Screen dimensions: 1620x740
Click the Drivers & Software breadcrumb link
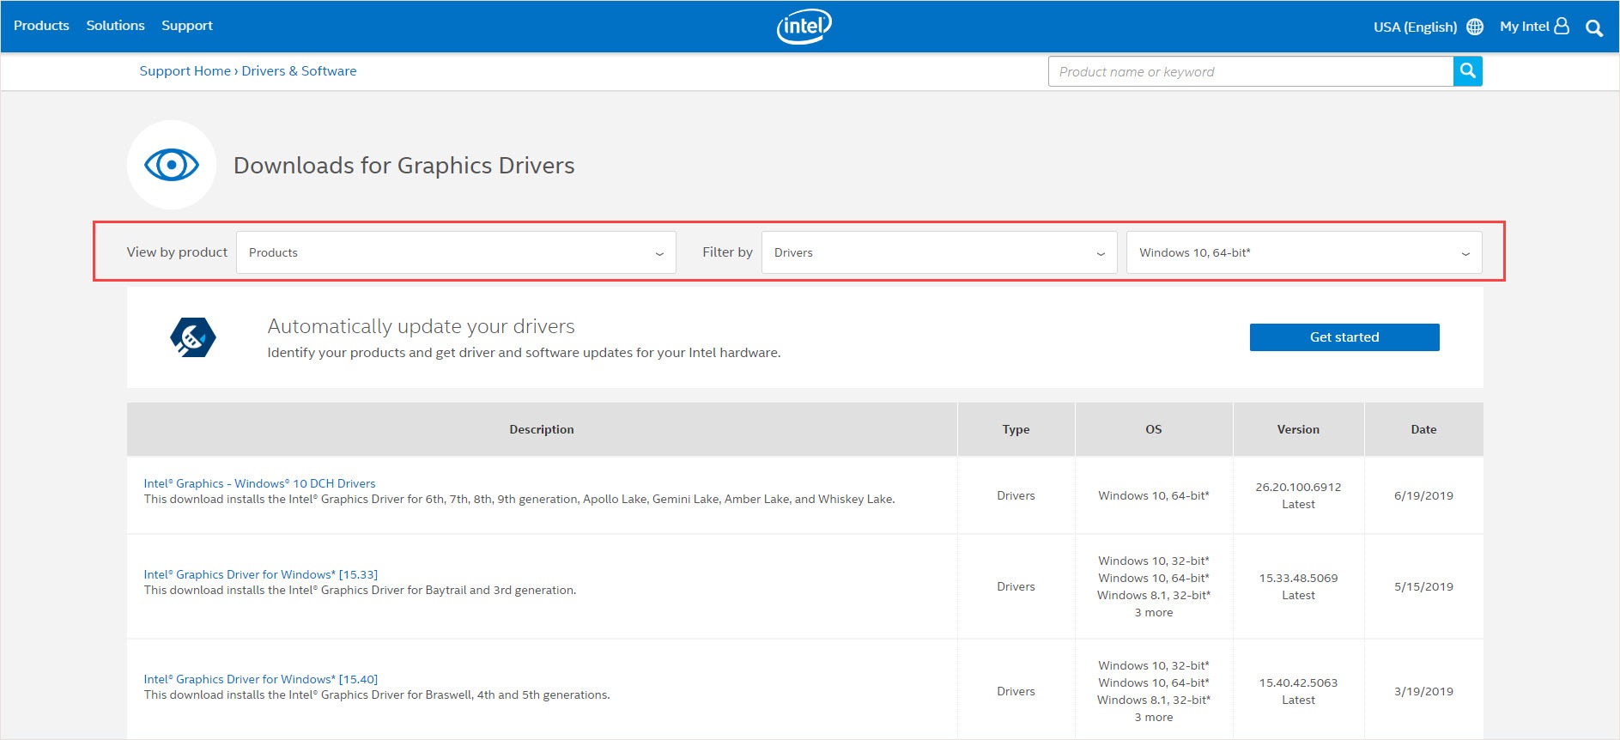coord(299,71)
